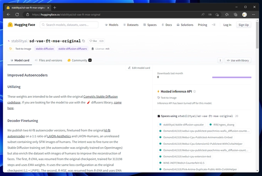Click the Text-to-Image tag
The height and width of the screenshot is (176, 262).
coord(20,49)
